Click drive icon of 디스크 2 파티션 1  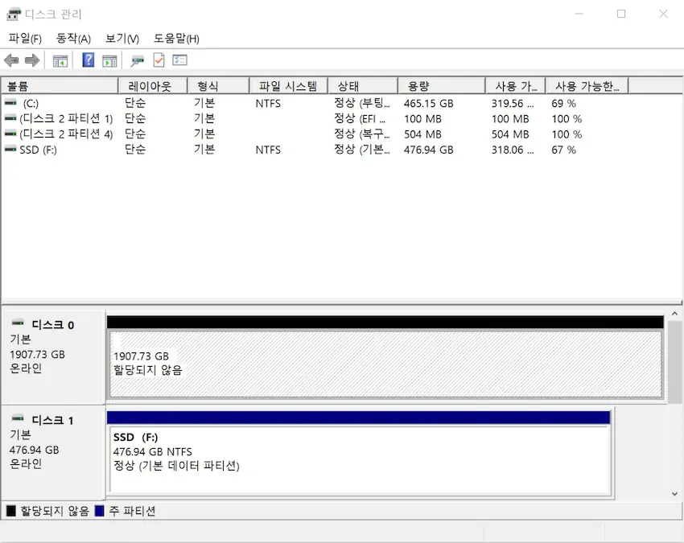point(10,117)
